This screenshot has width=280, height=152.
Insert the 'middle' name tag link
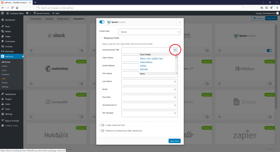155,59
